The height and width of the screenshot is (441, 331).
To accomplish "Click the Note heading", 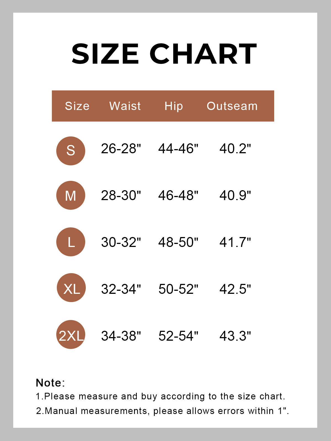I will pos(50,383).
